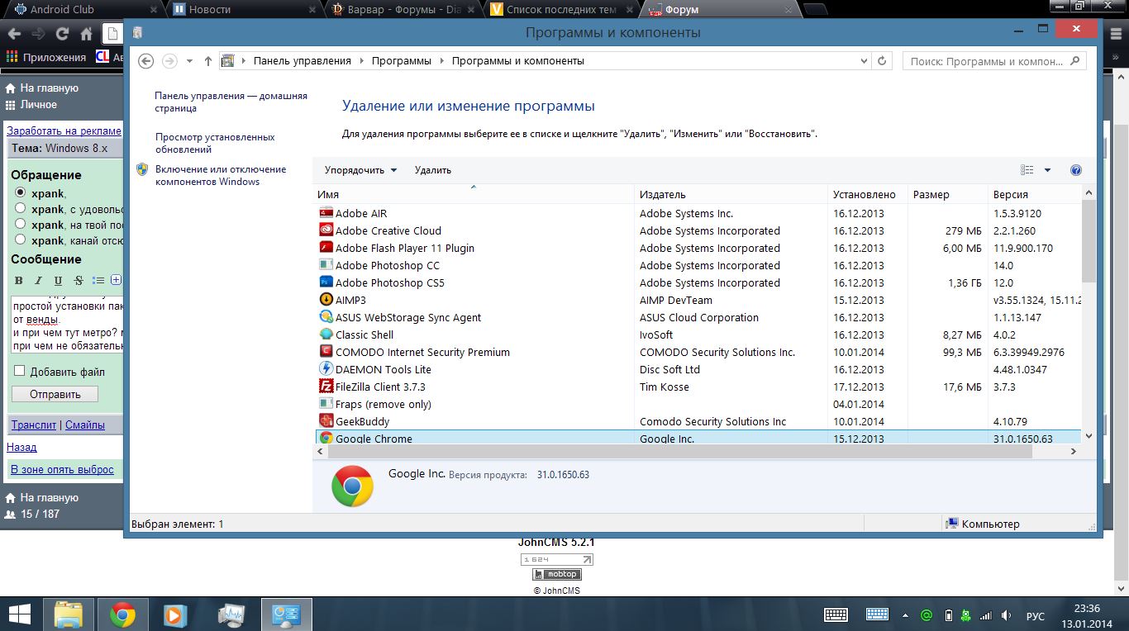Enable the 'Добавить файл' checkbox
The image size is (1129, 631).
pyautogui.click(x=20, y=372)
